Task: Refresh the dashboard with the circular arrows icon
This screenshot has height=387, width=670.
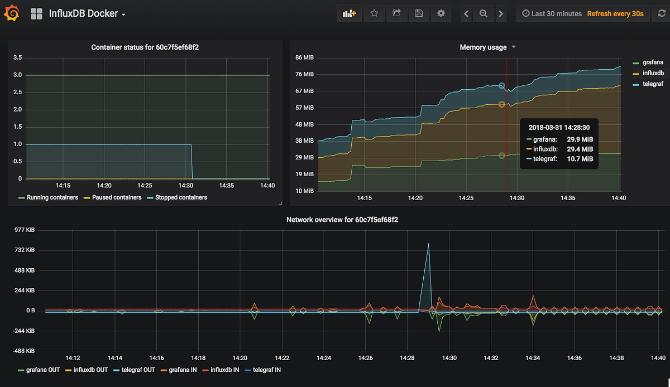Action: (x=662, y=13)
